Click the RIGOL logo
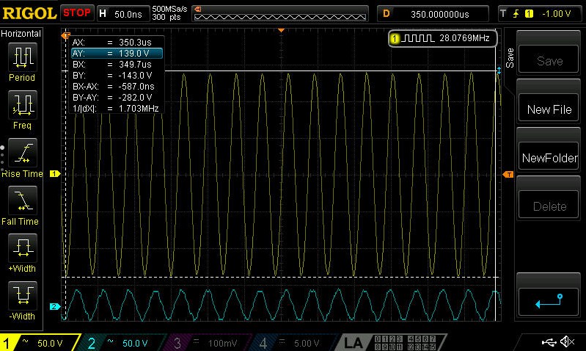The image size is (586, 351). click(29, 13)
